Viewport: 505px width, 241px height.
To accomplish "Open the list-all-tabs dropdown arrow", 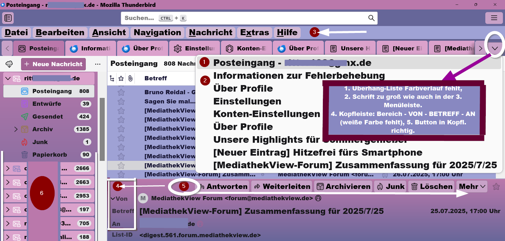I will pos(495,48).
